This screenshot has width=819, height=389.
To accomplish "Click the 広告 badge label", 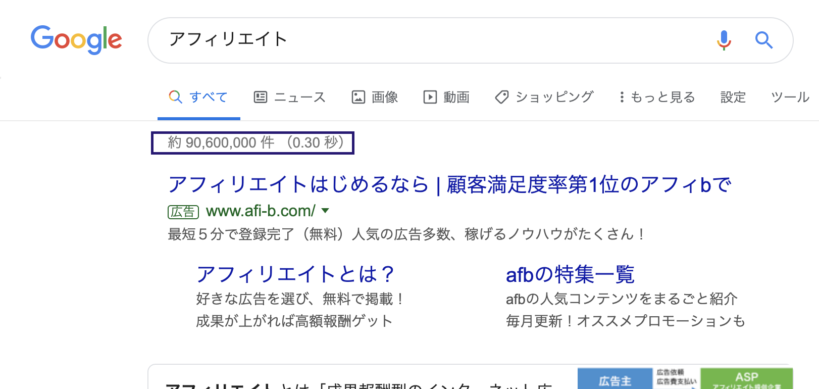I will point(183,212).
